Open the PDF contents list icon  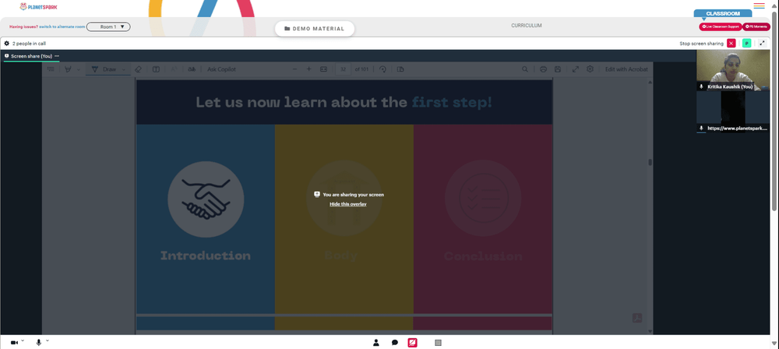(x=51, y=69)
